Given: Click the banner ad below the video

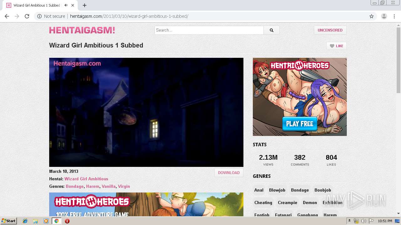Looking at the screenshot, I should click(146, 204).
